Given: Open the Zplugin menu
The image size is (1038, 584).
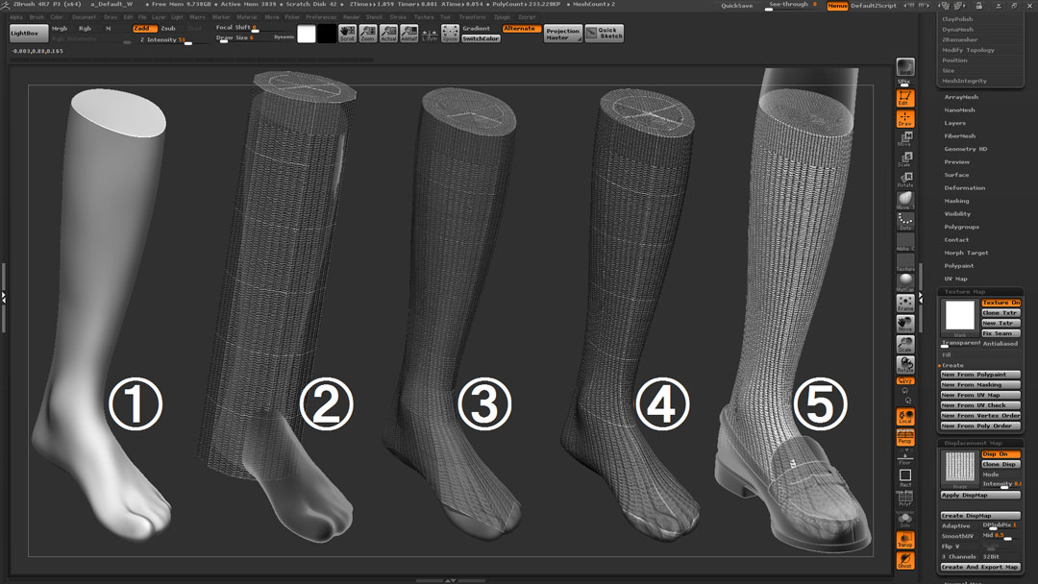Looking at the screenshot, I should pos(502,17).
